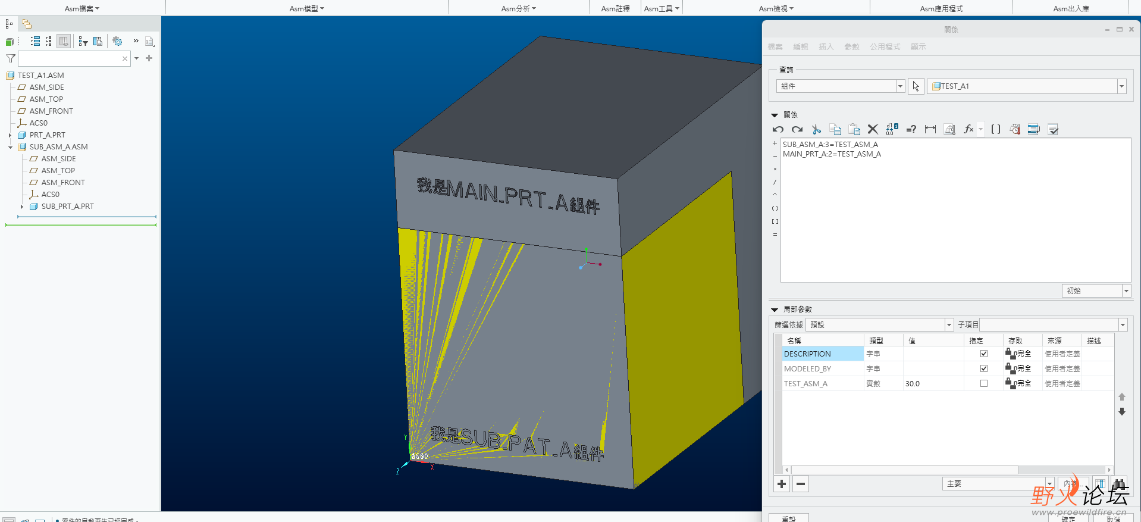
Task: Undo last edit in relations toolbar
Action: (778, 129)
